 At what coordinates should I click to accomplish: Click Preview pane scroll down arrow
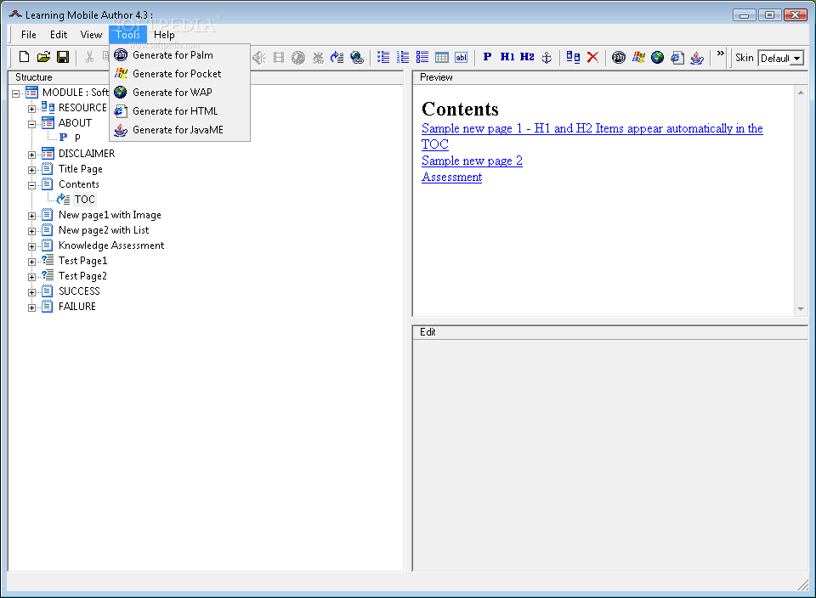801,309
